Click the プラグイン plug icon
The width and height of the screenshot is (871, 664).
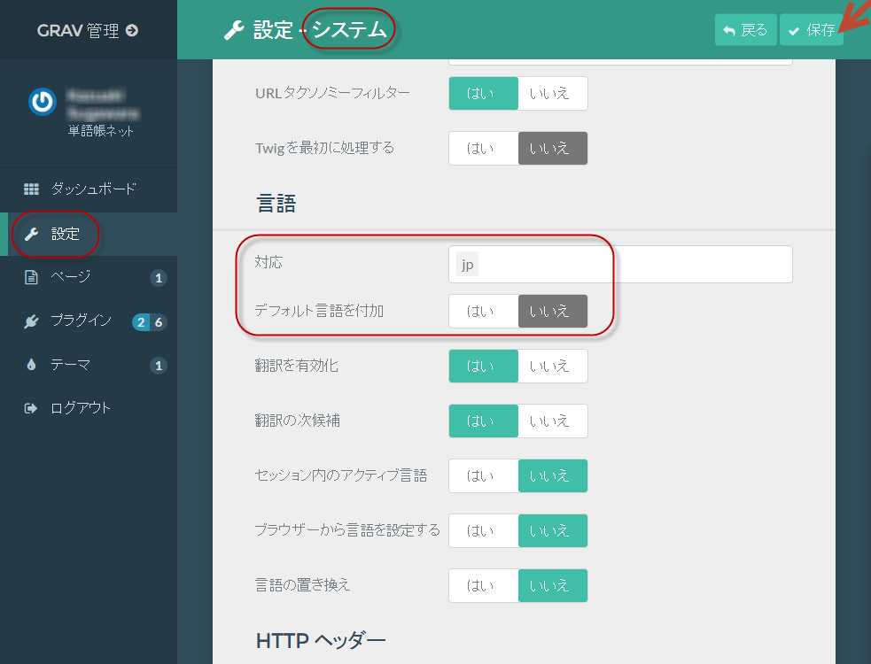(31, 321)
